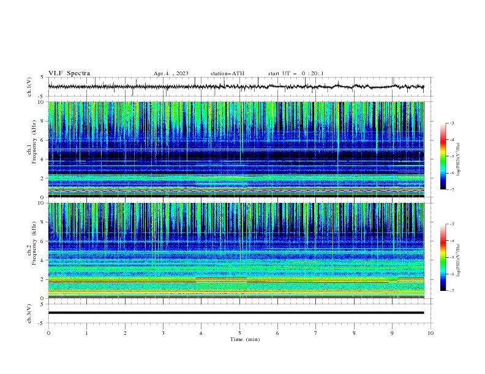This screenshot has width=485, height=374.
Task: Click the '-5' tick on ch.1 colorbar
Action: [x=452, y=156]
